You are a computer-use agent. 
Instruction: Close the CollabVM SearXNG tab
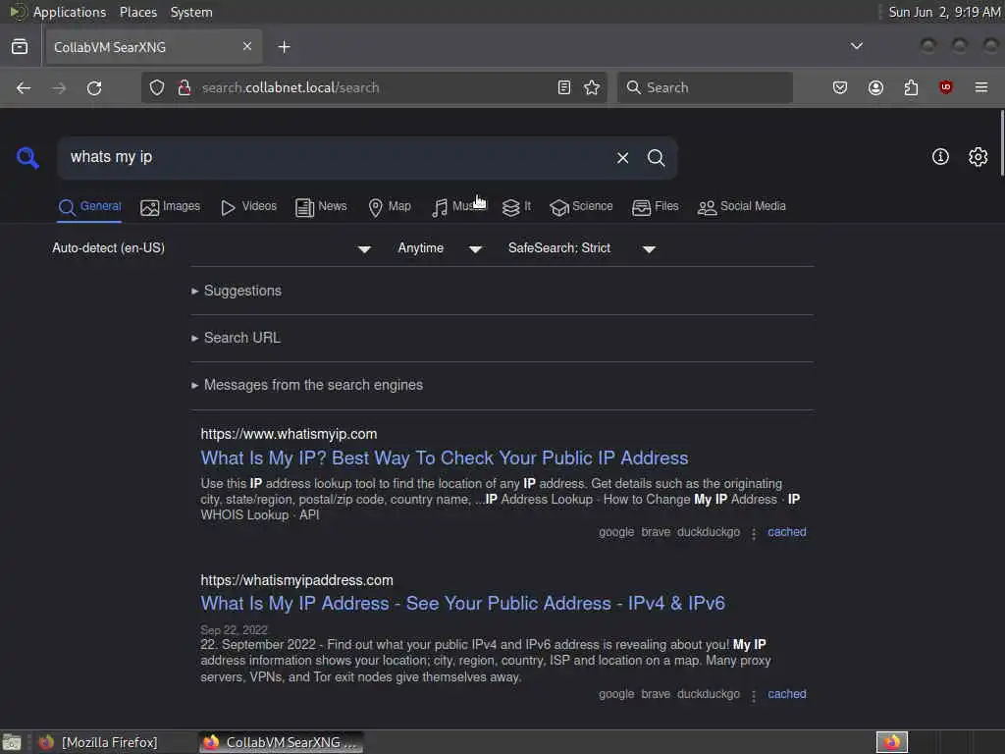pyautogui.click(x=247, y=47)
